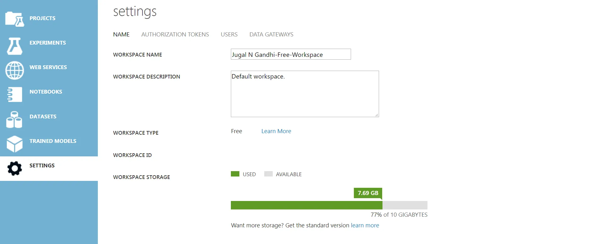The height and width of the screenshot is (244, 597).
Task: Click the AVAILABLE legend text
Action: 289,174
